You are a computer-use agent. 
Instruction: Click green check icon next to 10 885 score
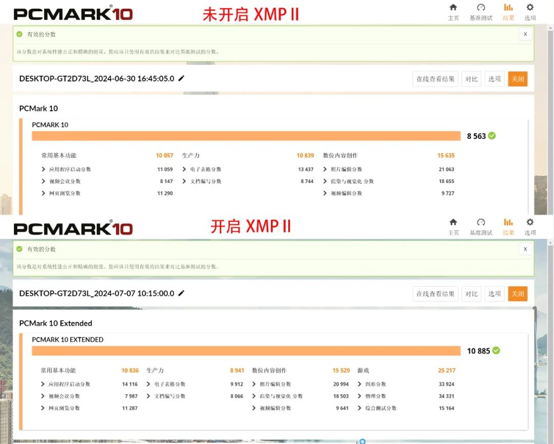496,350
